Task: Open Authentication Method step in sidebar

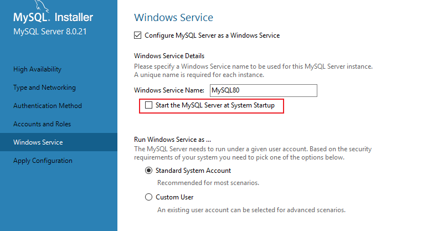Action: click(x=48, y=106)
